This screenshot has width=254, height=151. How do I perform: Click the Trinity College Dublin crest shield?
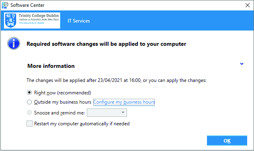[x=10, y=20]
